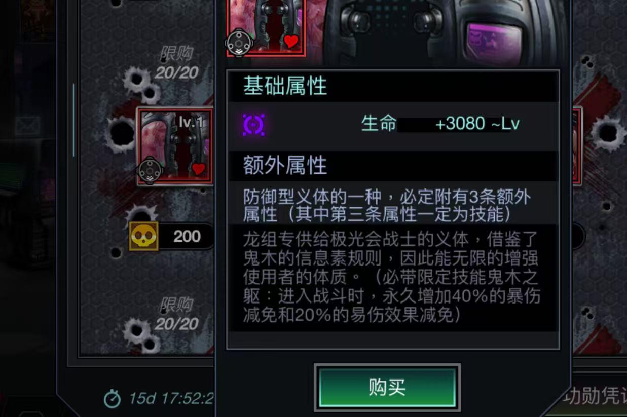This screenshot has height=417, width=627.
Task: Tap the gear badge on lv.1 item
Action: point(150,170)
